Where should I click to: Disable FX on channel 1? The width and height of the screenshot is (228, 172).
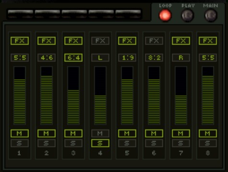(x=20, y=41)
